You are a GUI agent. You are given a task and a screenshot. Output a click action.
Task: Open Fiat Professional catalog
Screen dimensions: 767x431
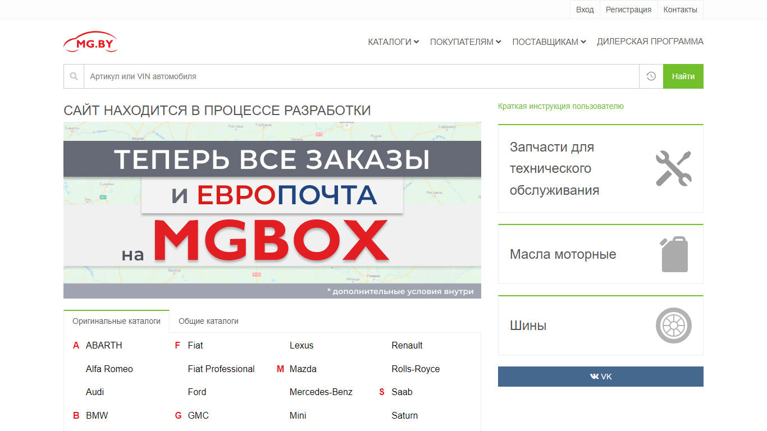coord(221,369)
